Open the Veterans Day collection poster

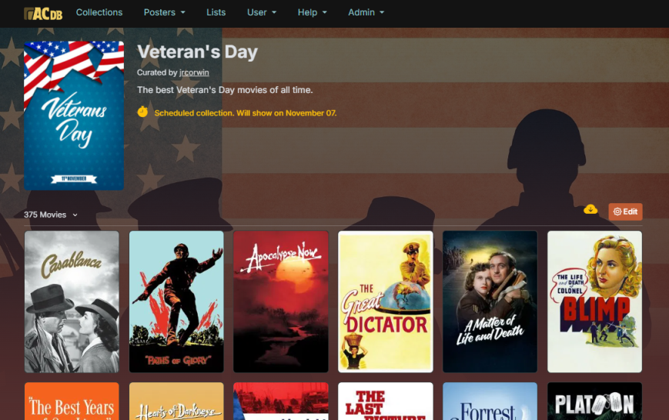click(x=74, y=115)
